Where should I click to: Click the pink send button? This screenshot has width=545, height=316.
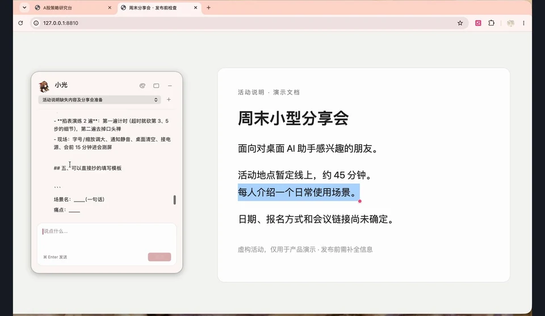160,257
